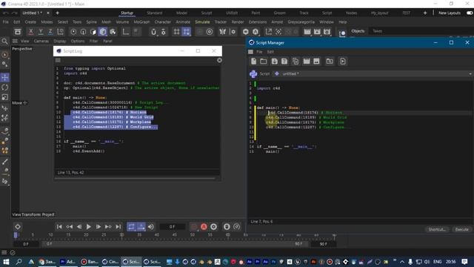Open the Windows taskbar search
Screen dimensions: 474x267
19,262
